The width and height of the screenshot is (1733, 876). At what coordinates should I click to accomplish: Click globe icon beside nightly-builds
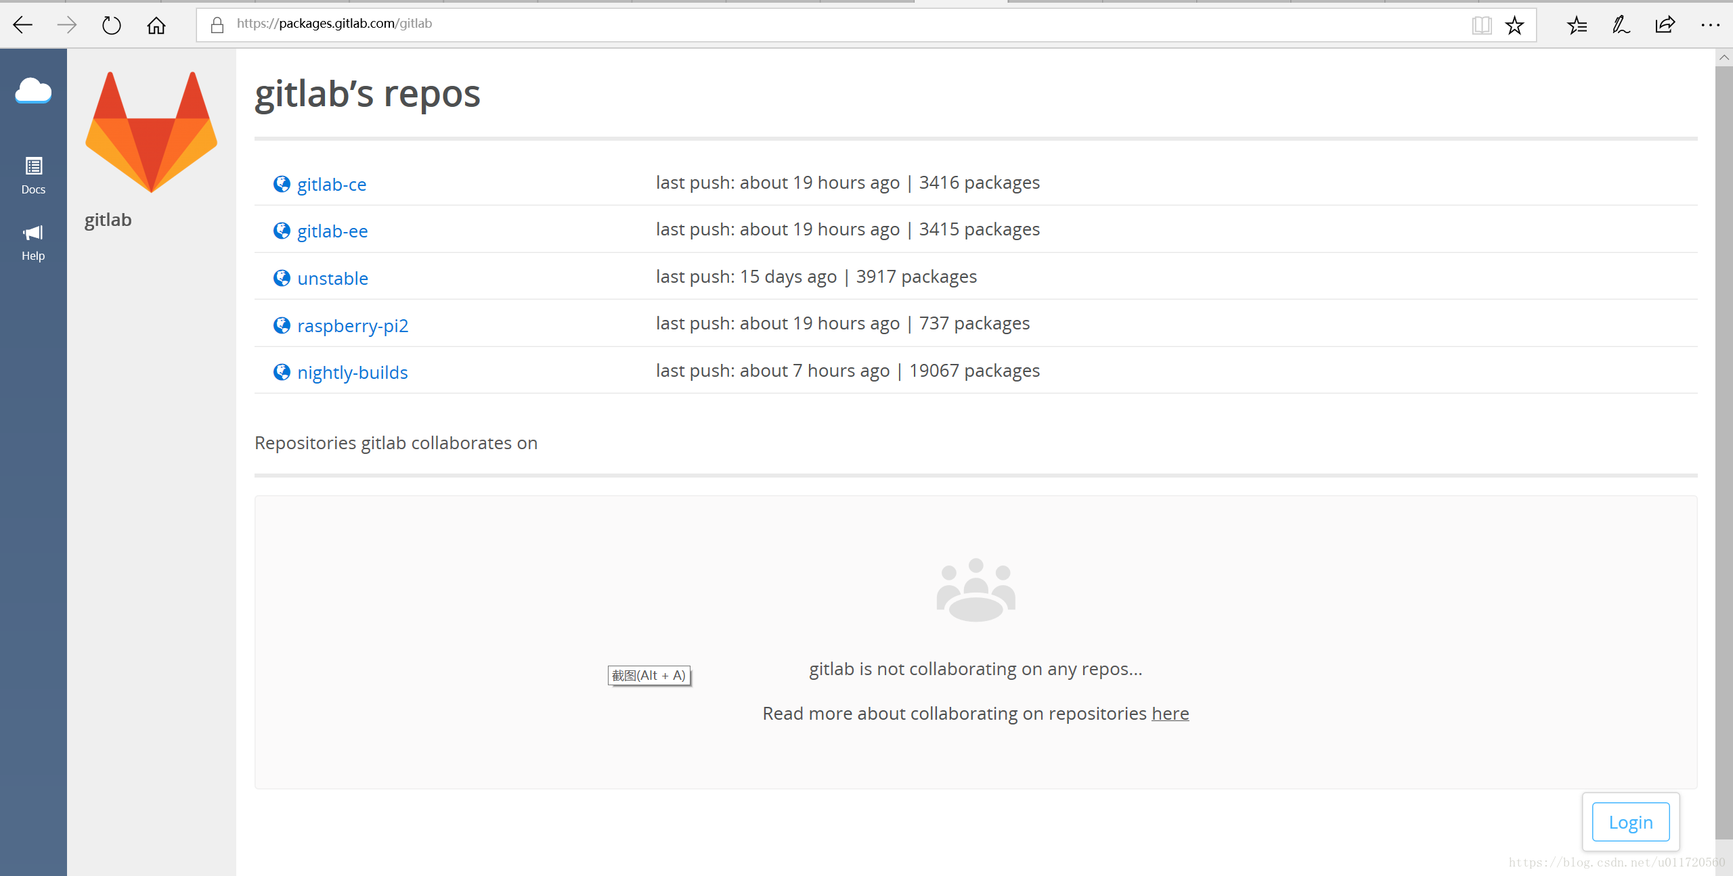pos(282,372)
